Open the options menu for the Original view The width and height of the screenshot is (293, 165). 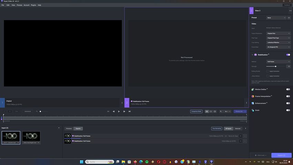pyautogui.click(x=122, y=103)
